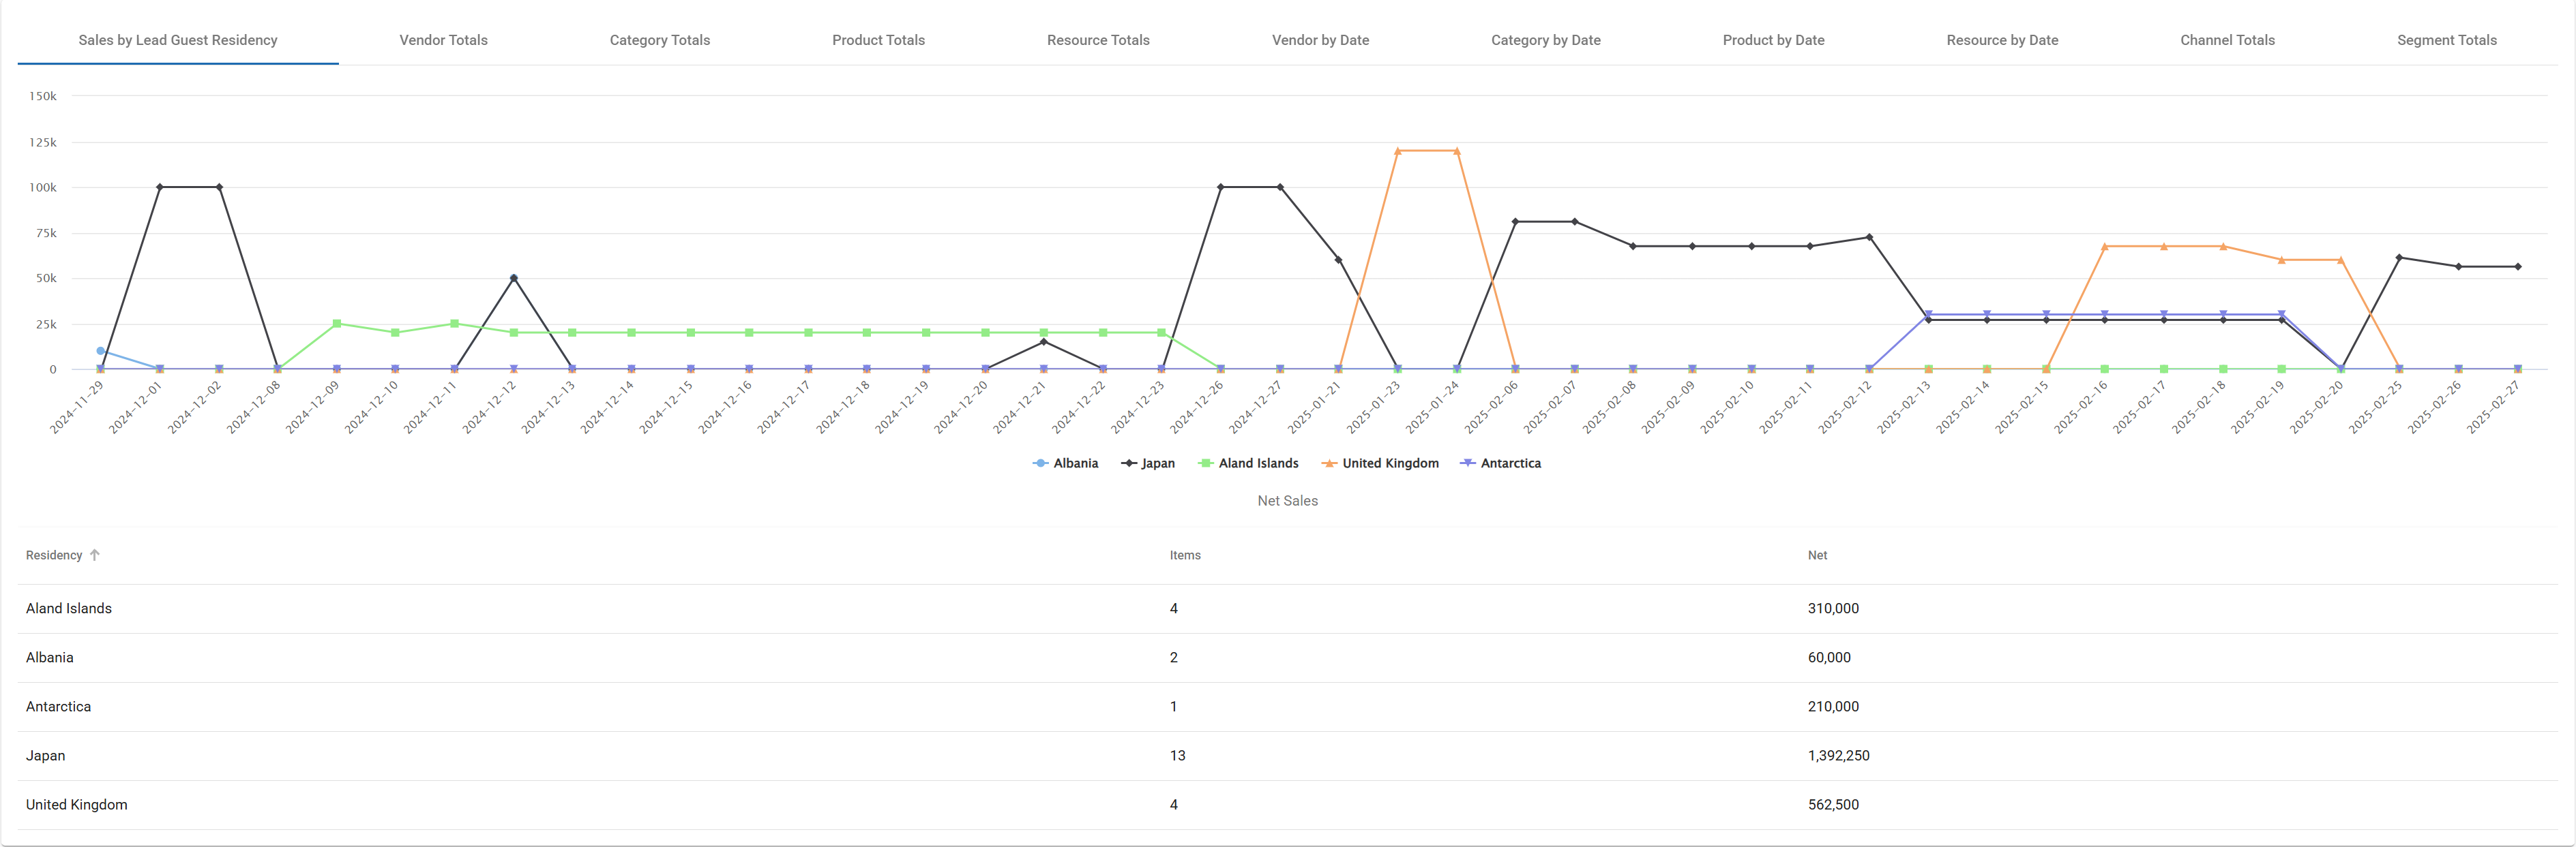This screenshot has width=2576, height=847.
Task: Select the Aland Islands table row
Action: [69, 609]
